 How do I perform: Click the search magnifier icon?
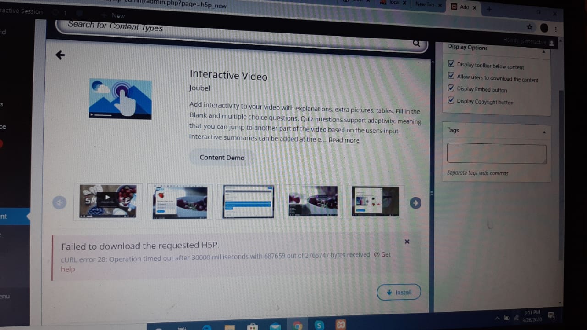[416, 43]
